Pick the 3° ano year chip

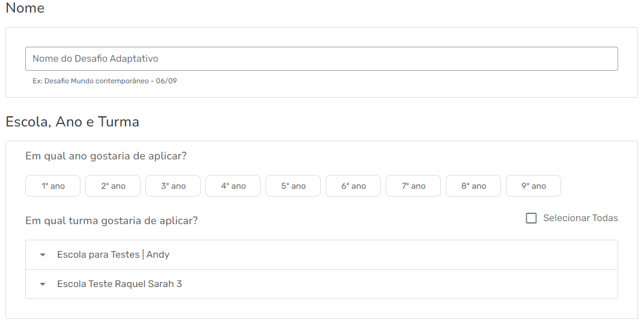tap(173, 186)
